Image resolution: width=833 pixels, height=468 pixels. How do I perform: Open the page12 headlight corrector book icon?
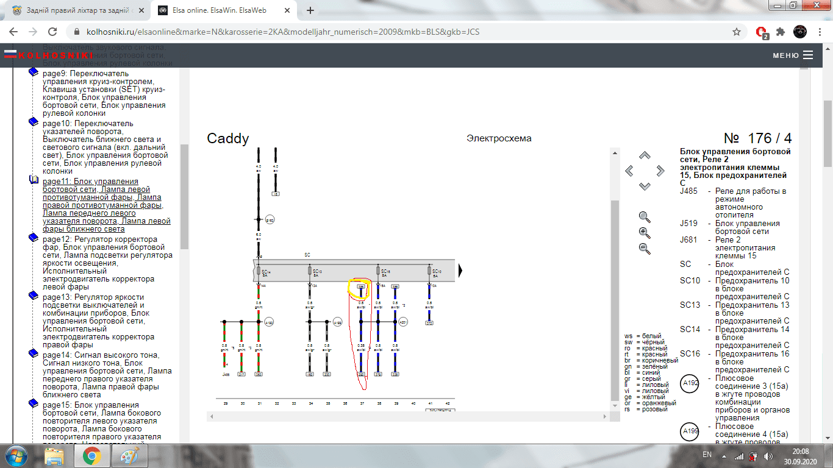point(34,238)
